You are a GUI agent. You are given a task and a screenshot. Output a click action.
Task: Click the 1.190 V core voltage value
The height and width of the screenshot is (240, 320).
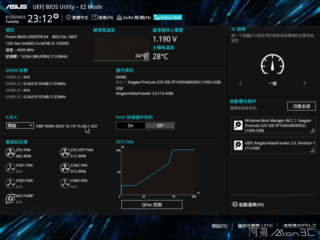(165, 39)
